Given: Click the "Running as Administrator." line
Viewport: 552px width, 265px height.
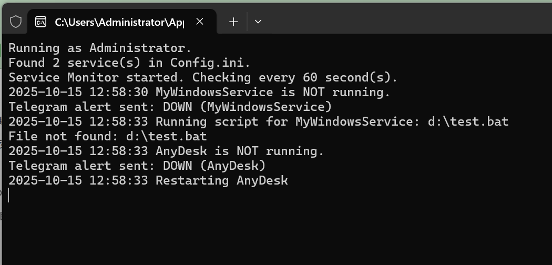Looking at the screenshot, I should [100, 48].
